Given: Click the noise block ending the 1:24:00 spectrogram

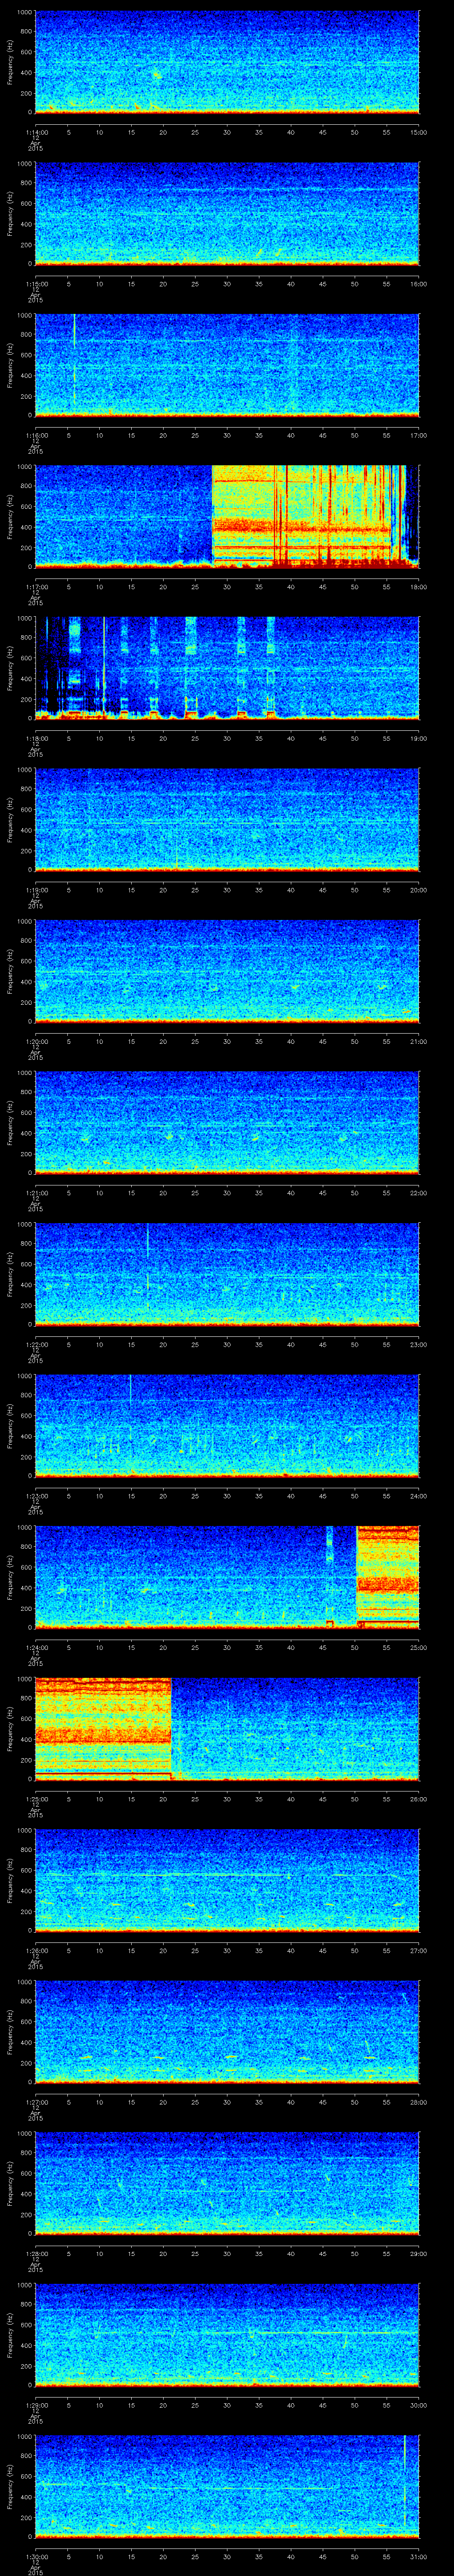Looking at the screenshot, I should tap(388, 1576).
